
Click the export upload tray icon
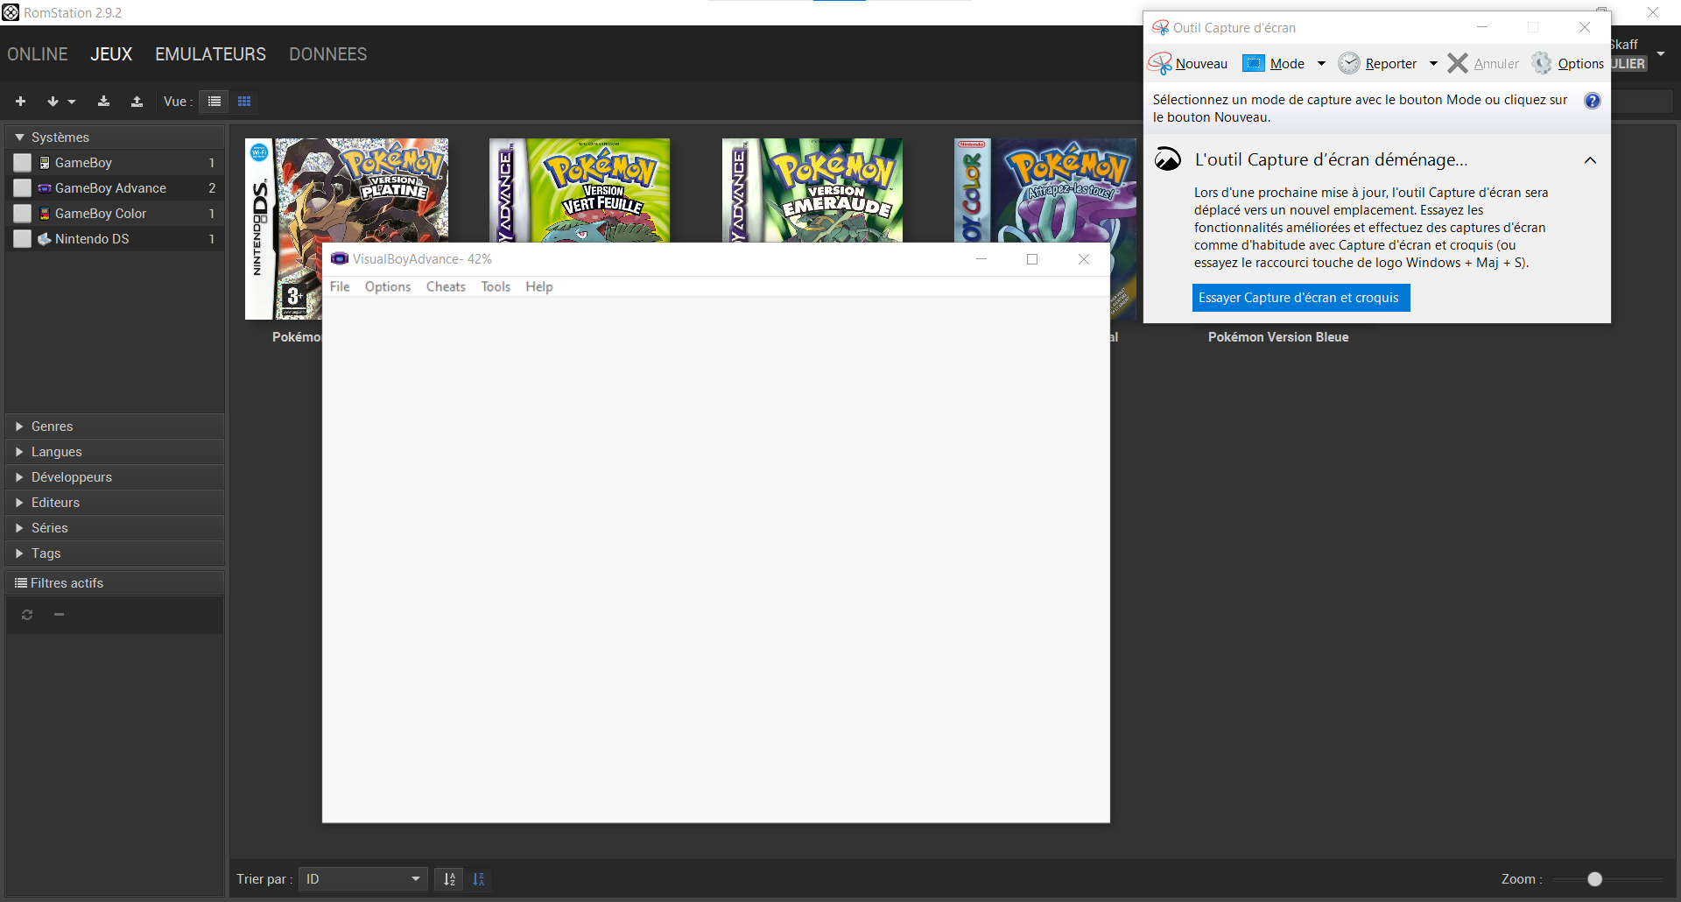[x=137, y=102]
